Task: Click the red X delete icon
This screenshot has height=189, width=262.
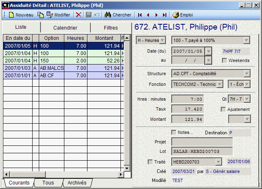Action: [78, 15]
